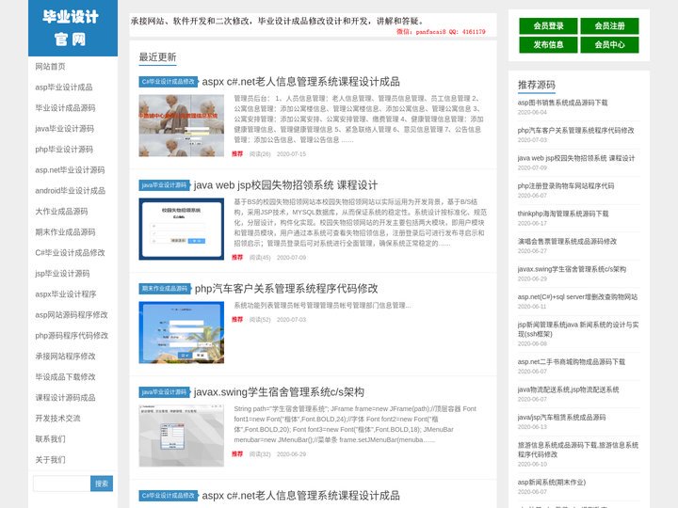
Task: Open recommended php汽车客户关系管理系统程序代码修改 link
Action: (576, 131)
